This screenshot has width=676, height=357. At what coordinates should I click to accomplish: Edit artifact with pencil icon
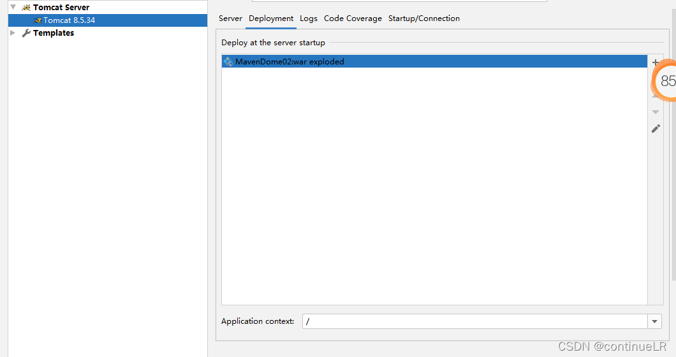click(x=656, y=129)
